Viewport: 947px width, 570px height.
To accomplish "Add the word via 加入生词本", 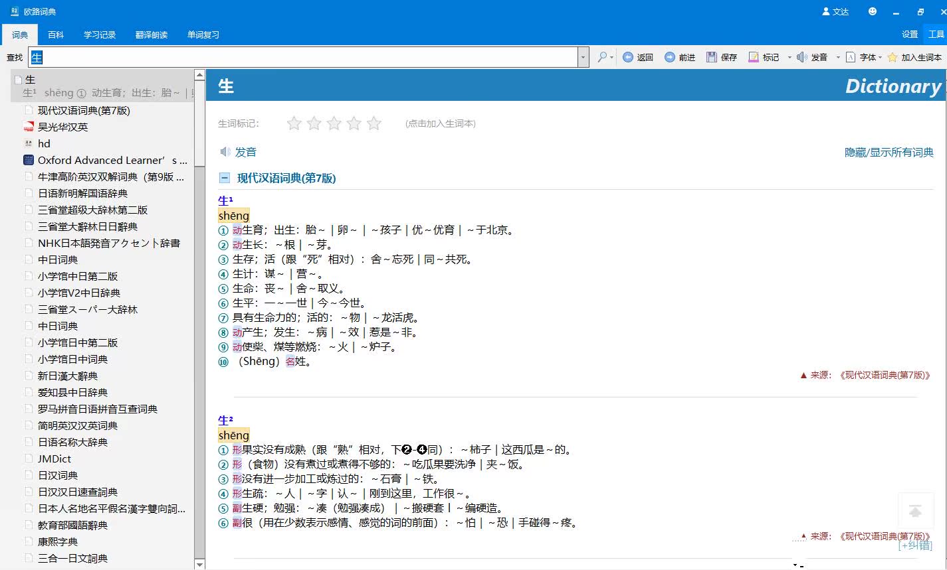I will click(914, 57).
